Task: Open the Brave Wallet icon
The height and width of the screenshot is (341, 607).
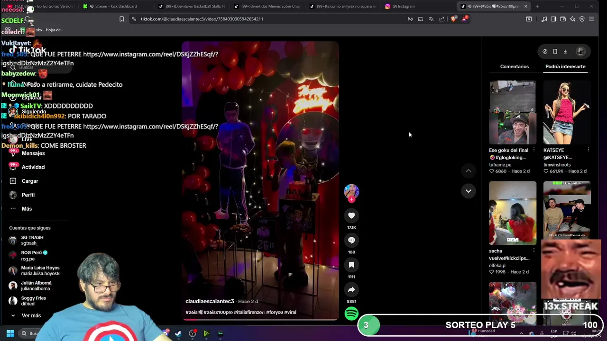Action: (563, 19)
